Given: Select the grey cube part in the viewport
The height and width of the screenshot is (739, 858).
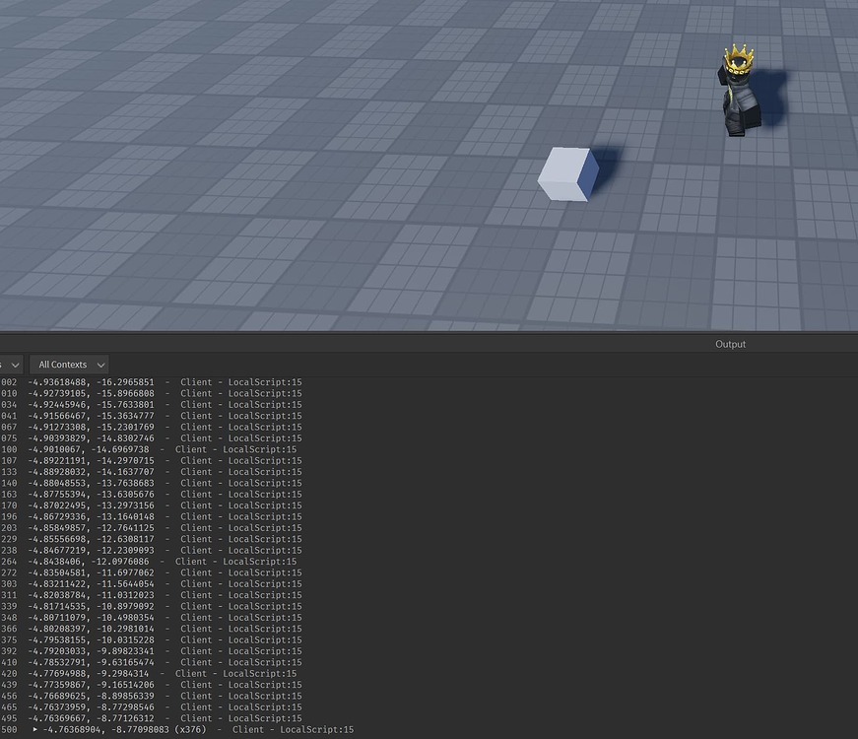Looking at the screenshot, I should (566, 175).
